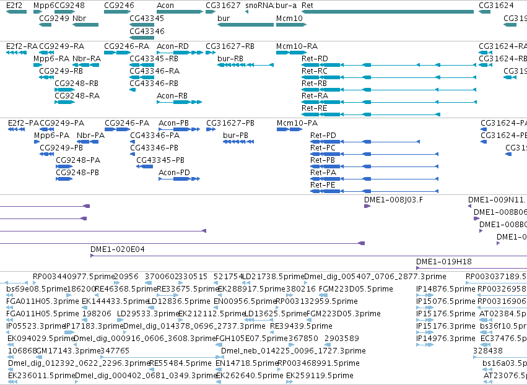The width and height of the screenshot is (527, 385).
Task: Select the RE39439.5prime EST label
Action: 301,326
